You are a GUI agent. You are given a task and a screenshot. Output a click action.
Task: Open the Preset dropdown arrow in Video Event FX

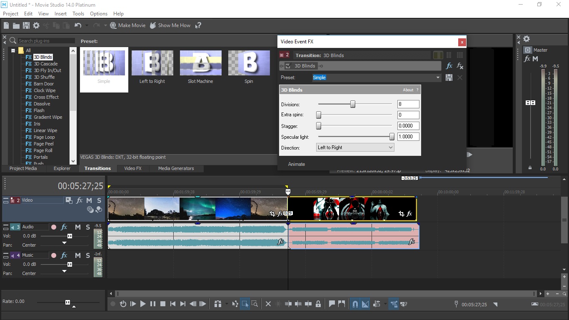[438, 77]
